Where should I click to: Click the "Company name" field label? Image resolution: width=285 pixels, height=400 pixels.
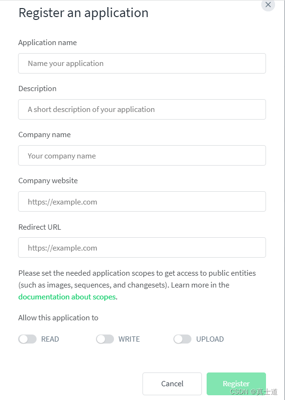coord(45,135)
